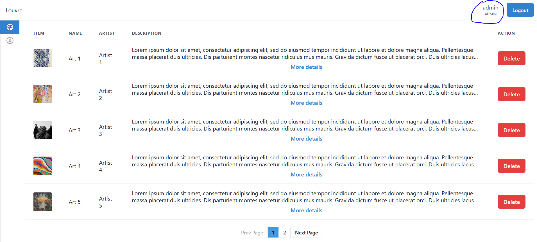Click the Art 5 jungle landscape thumbnail
Image resolution: width=537 pixels, height=242 pixels.
(x=42, y=202)
